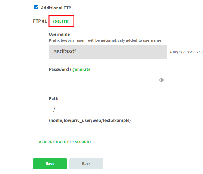Click the asdfasdf text in Username

pos(65,51)
